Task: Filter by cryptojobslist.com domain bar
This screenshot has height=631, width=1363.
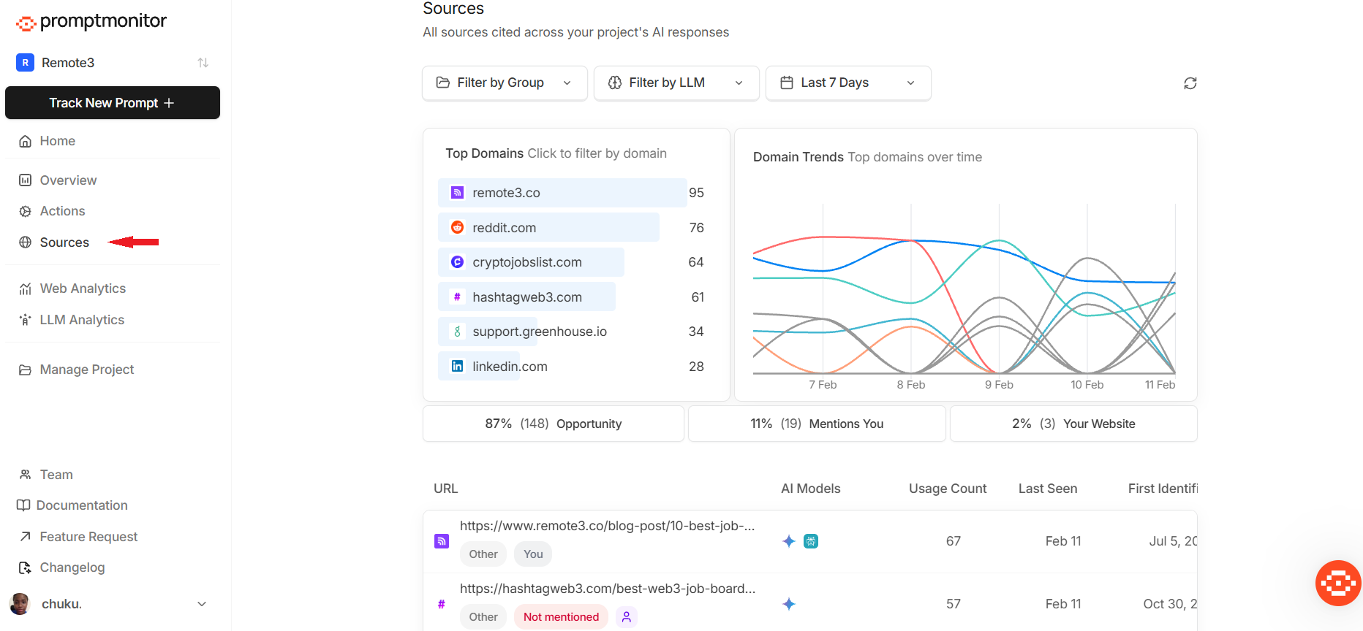Action: click(531, 262)
